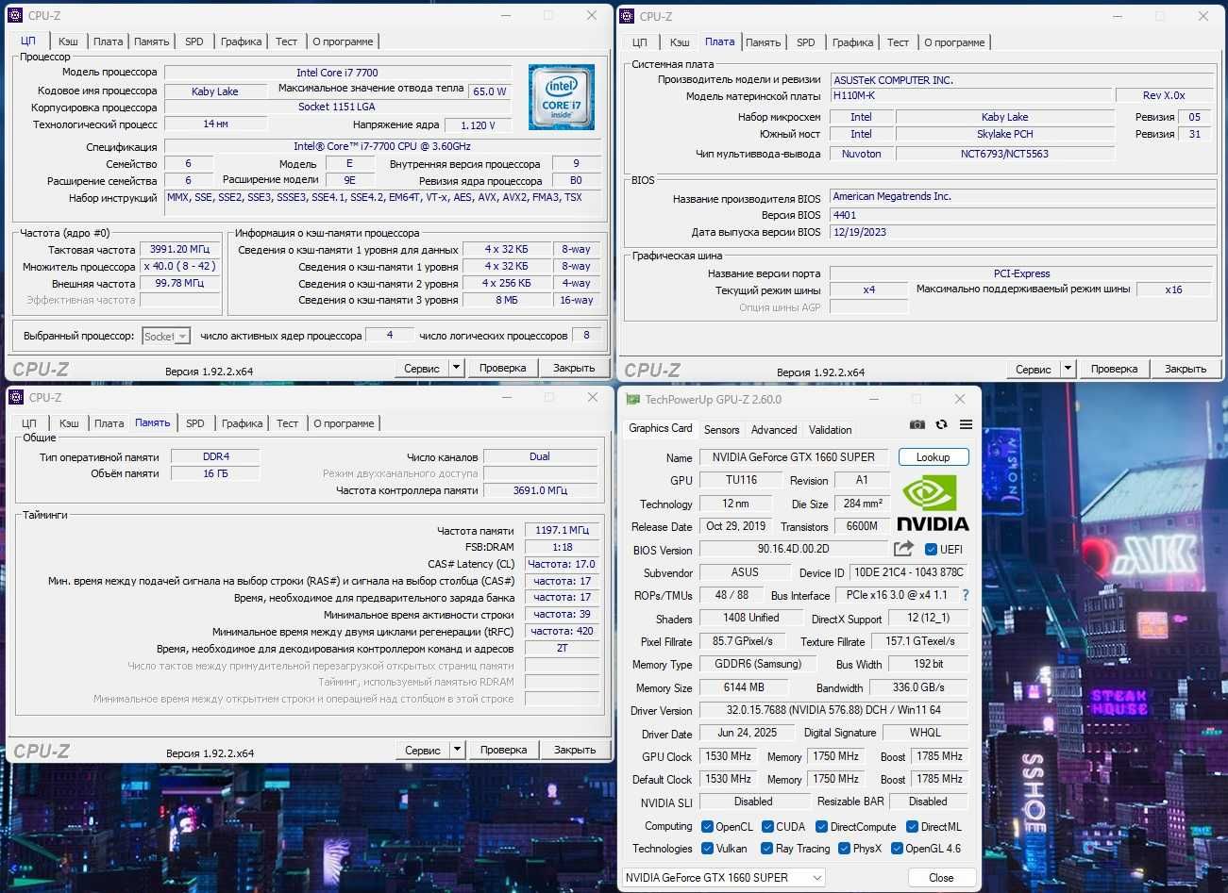This screenshot has height=893, width=1228.
Task: Click the GPU Name field GTX 1660 SUPER
Action: [x=794, y=457]
